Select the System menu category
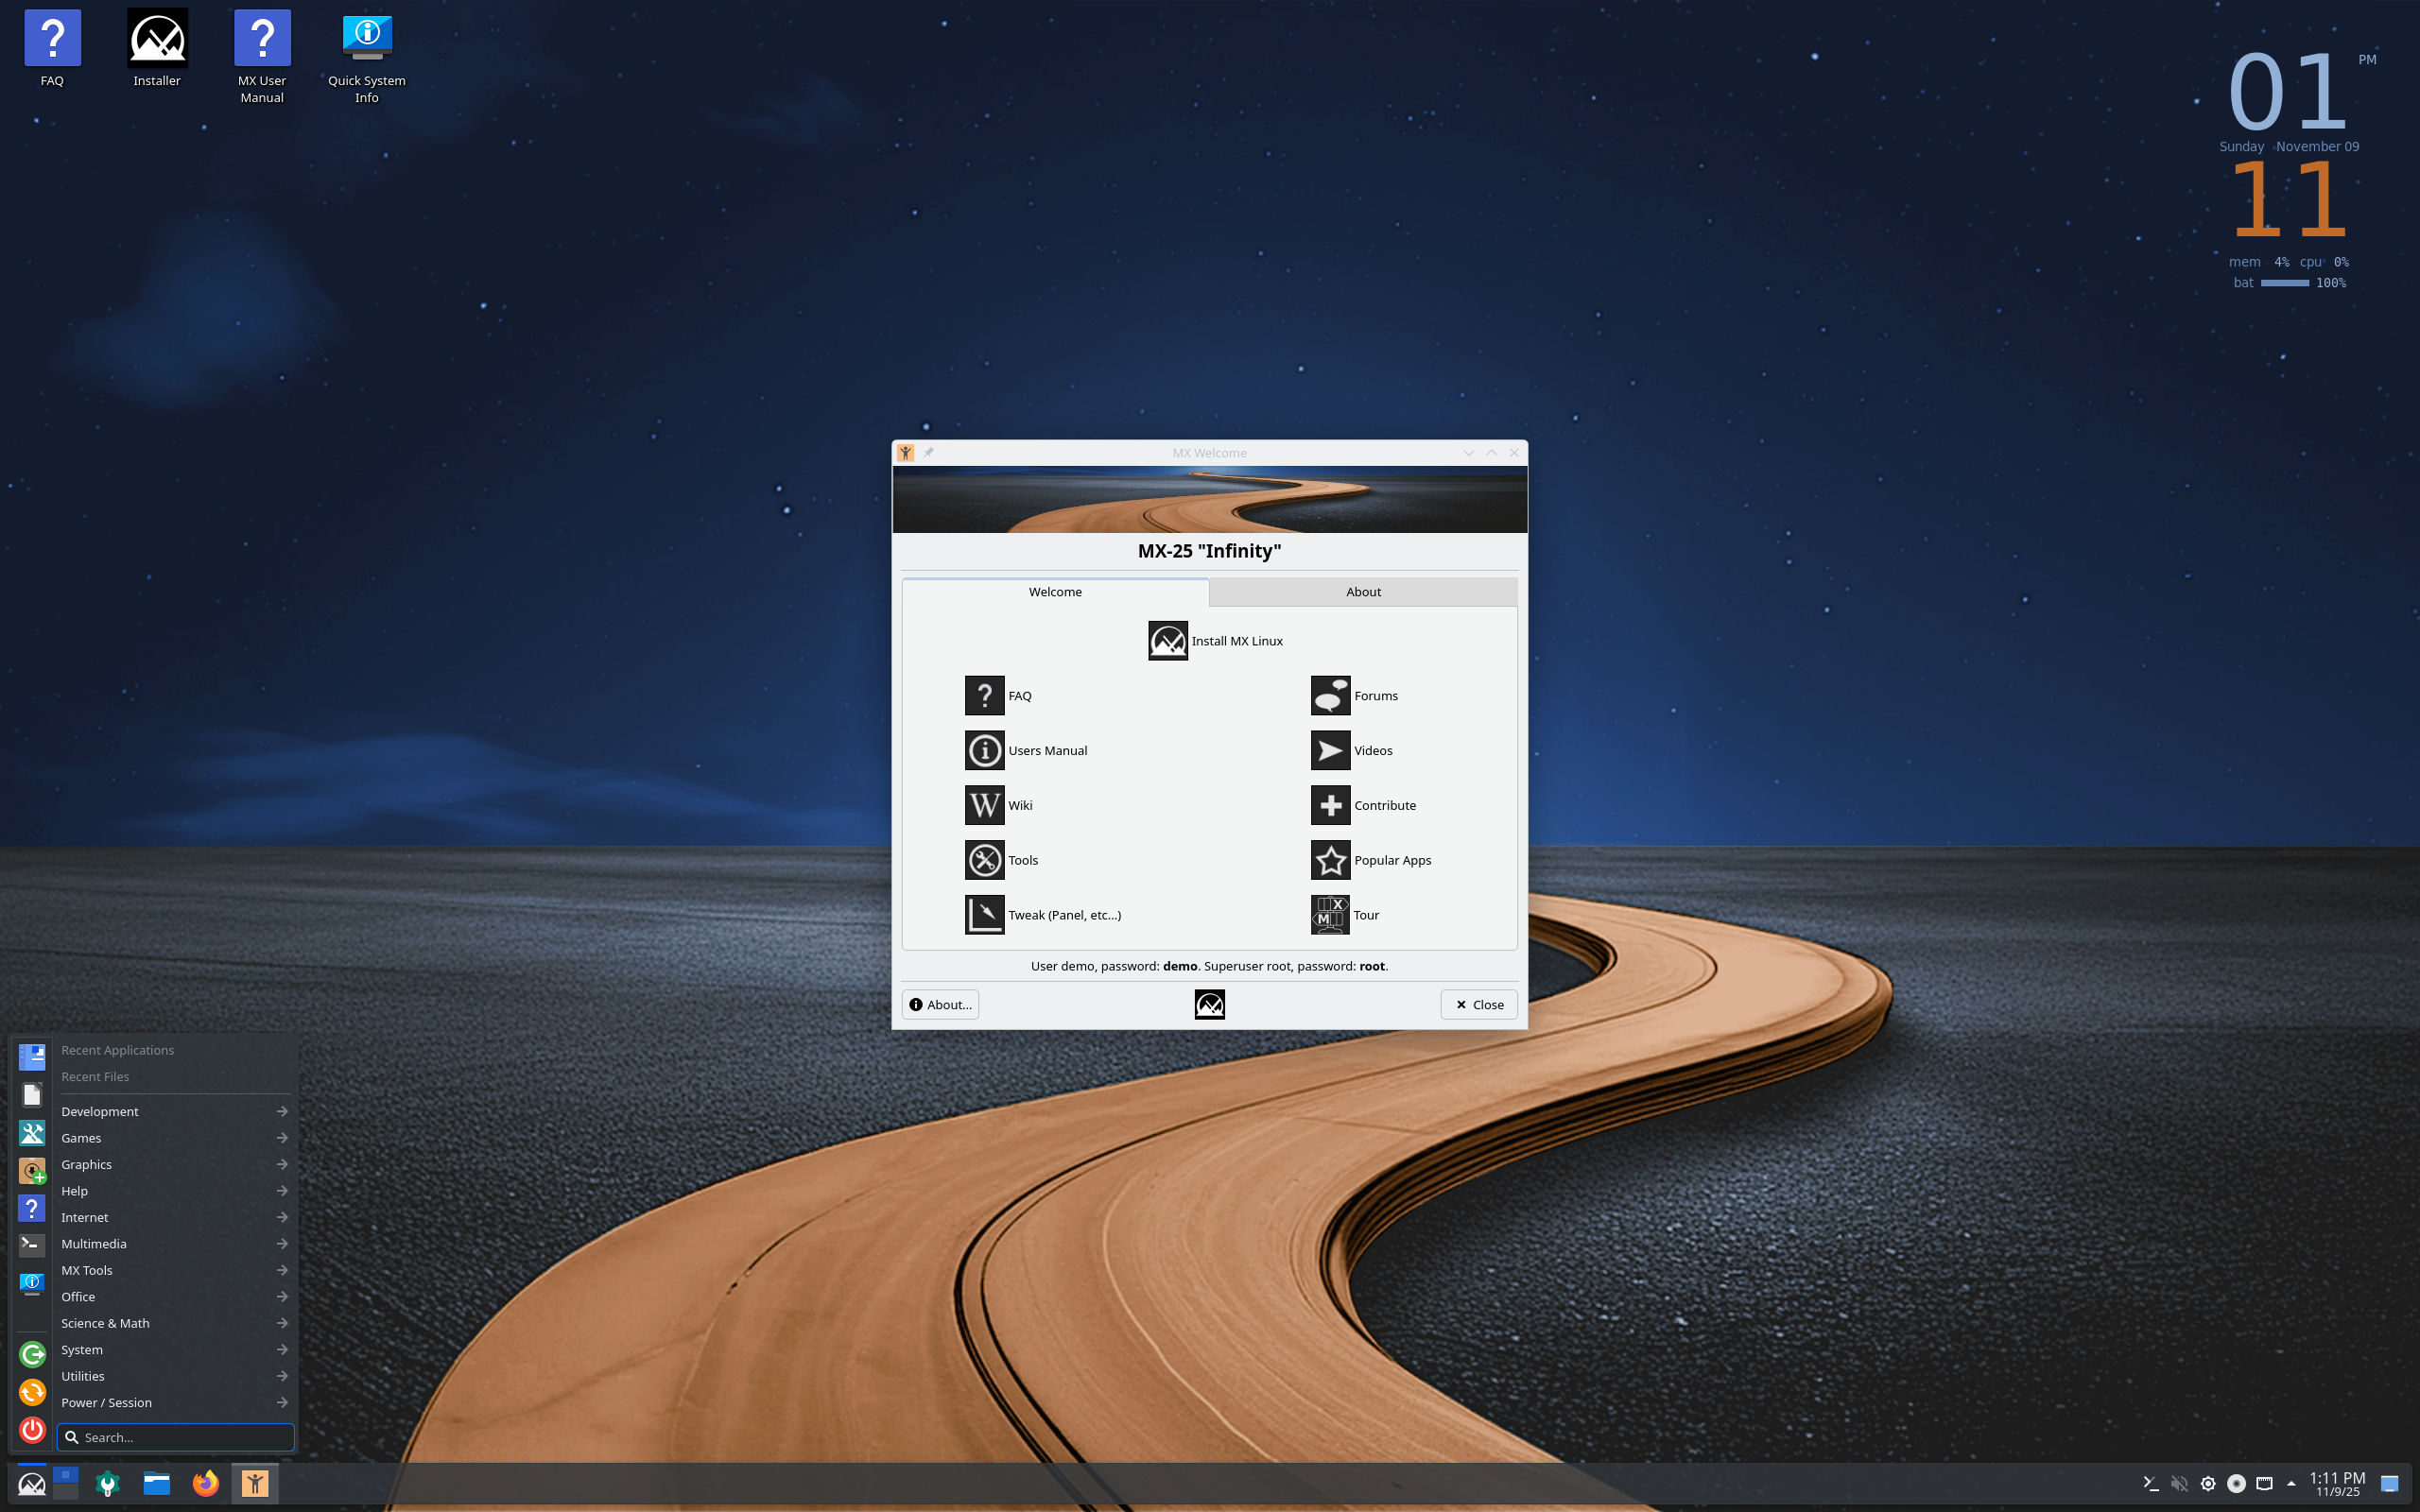Image resolution: width=2420 pixels, height=1512 pixels. coord(174,1350)
